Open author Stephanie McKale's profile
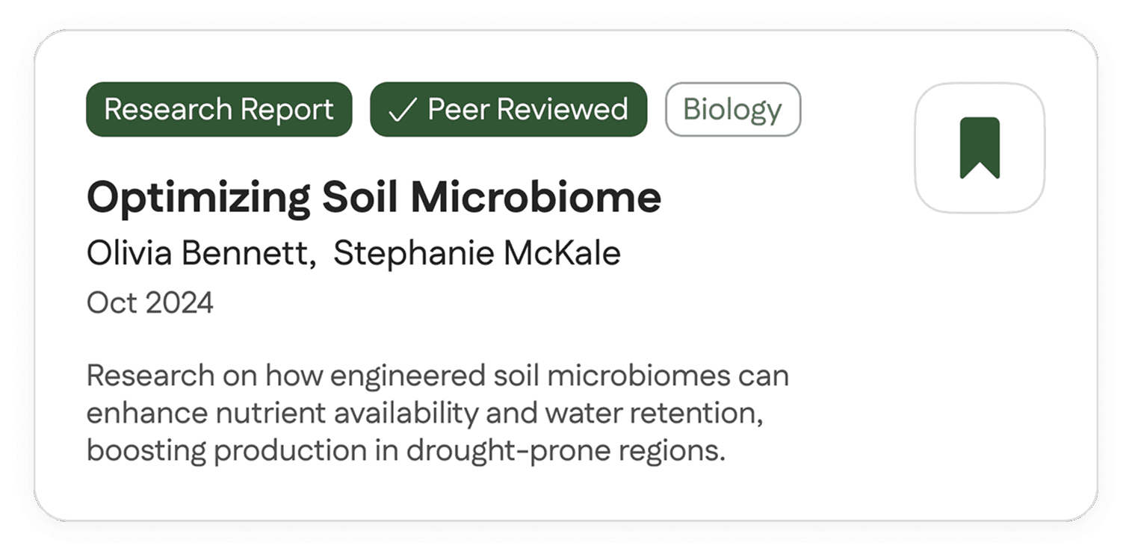The image size is (1132, 560). (x=477, y=254)
